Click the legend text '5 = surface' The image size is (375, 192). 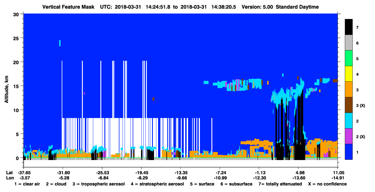[x=202, y=184]
